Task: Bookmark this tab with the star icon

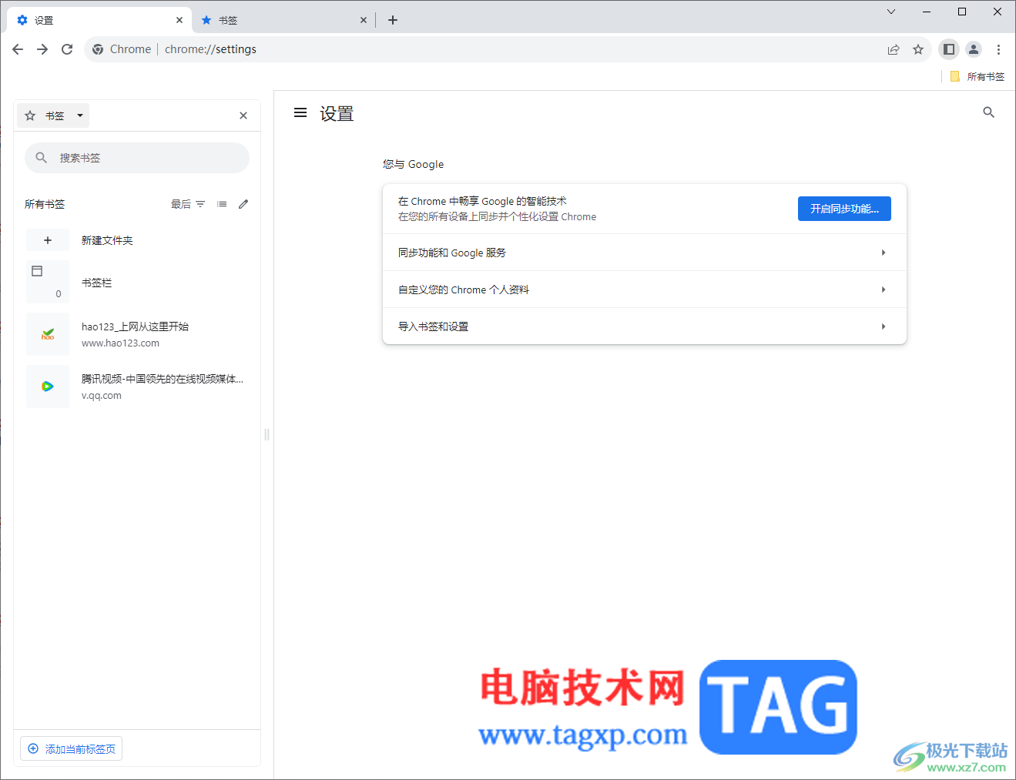Action: [918, 49]
